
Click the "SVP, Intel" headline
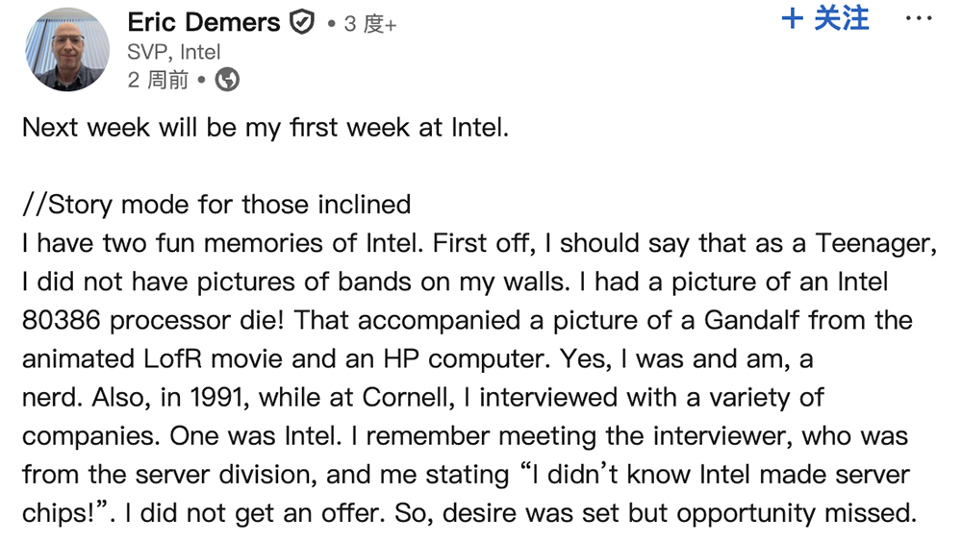(x=174, y=52)
